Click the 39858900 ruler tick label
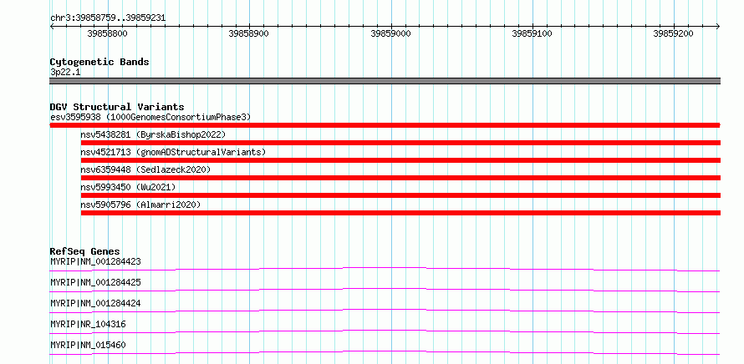Image resolution: width=744 pixels, height=364 pixels. pyautogui.click(x=248, y=33)
